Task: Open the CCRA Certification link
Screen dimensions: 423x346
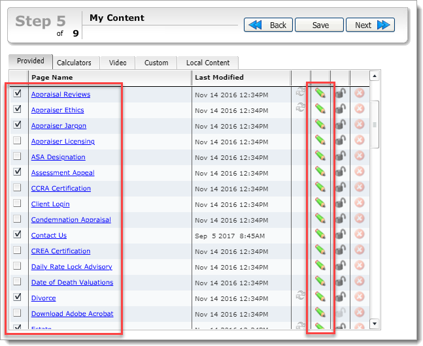Action: tap(61, 189)
